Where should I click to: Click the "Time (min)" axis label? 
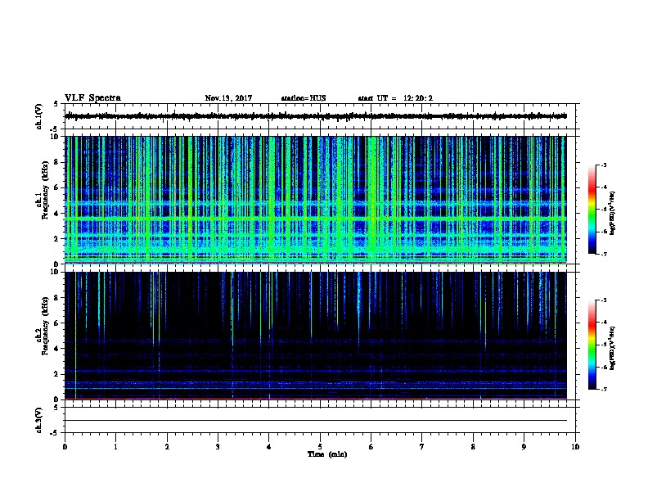point(327,454)
